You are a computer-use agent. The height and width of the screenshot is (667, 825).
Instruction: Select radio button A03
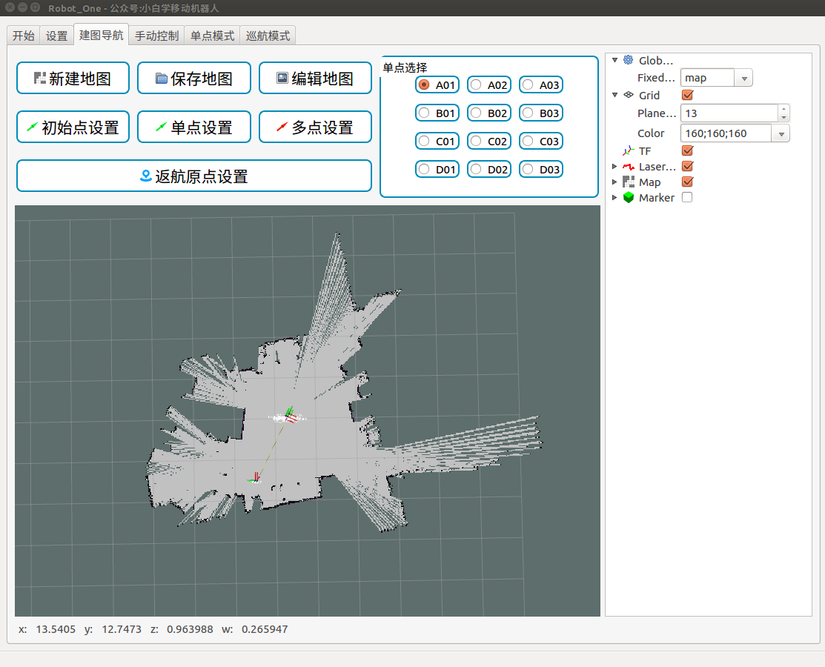pos(528,84)
